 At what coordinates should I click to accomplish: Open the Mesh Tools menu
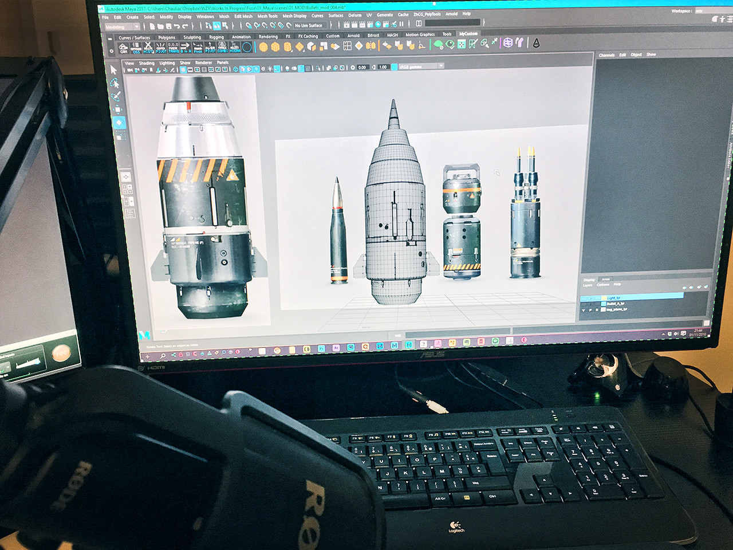[267, 16]
